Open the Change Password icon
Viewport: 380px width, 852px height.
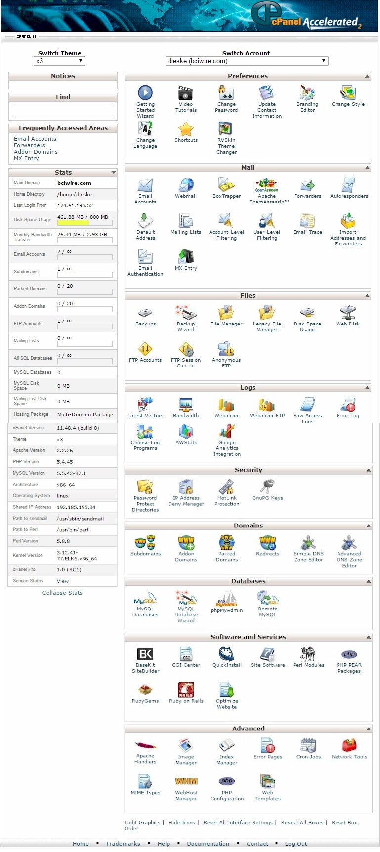tap(226, 93)
